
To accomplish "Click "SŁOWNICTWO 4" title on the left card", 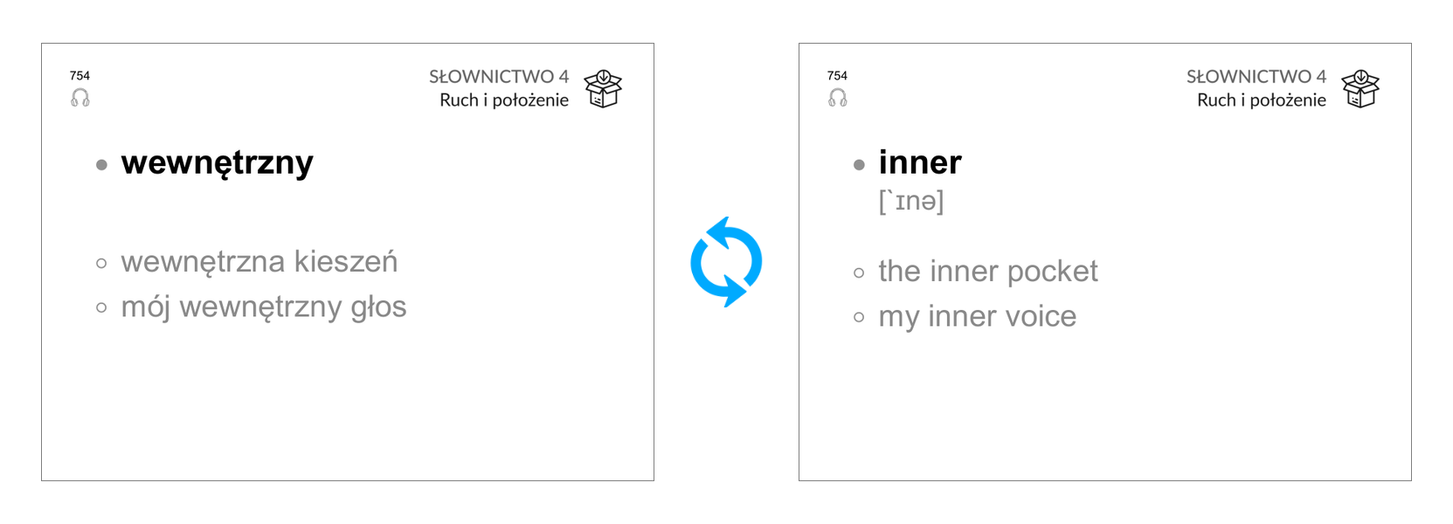I will [499, 77].
